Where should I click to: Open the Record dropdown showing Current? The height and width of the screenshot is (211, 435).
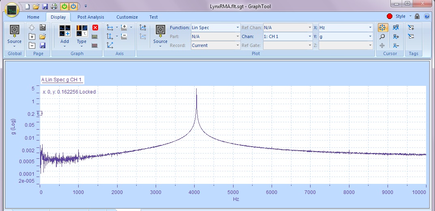(215, 45)
